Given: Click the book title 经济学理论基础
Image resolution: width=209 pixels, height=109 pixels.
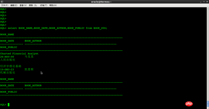Looking at the screenshot, I should click(x=11, y=66).
